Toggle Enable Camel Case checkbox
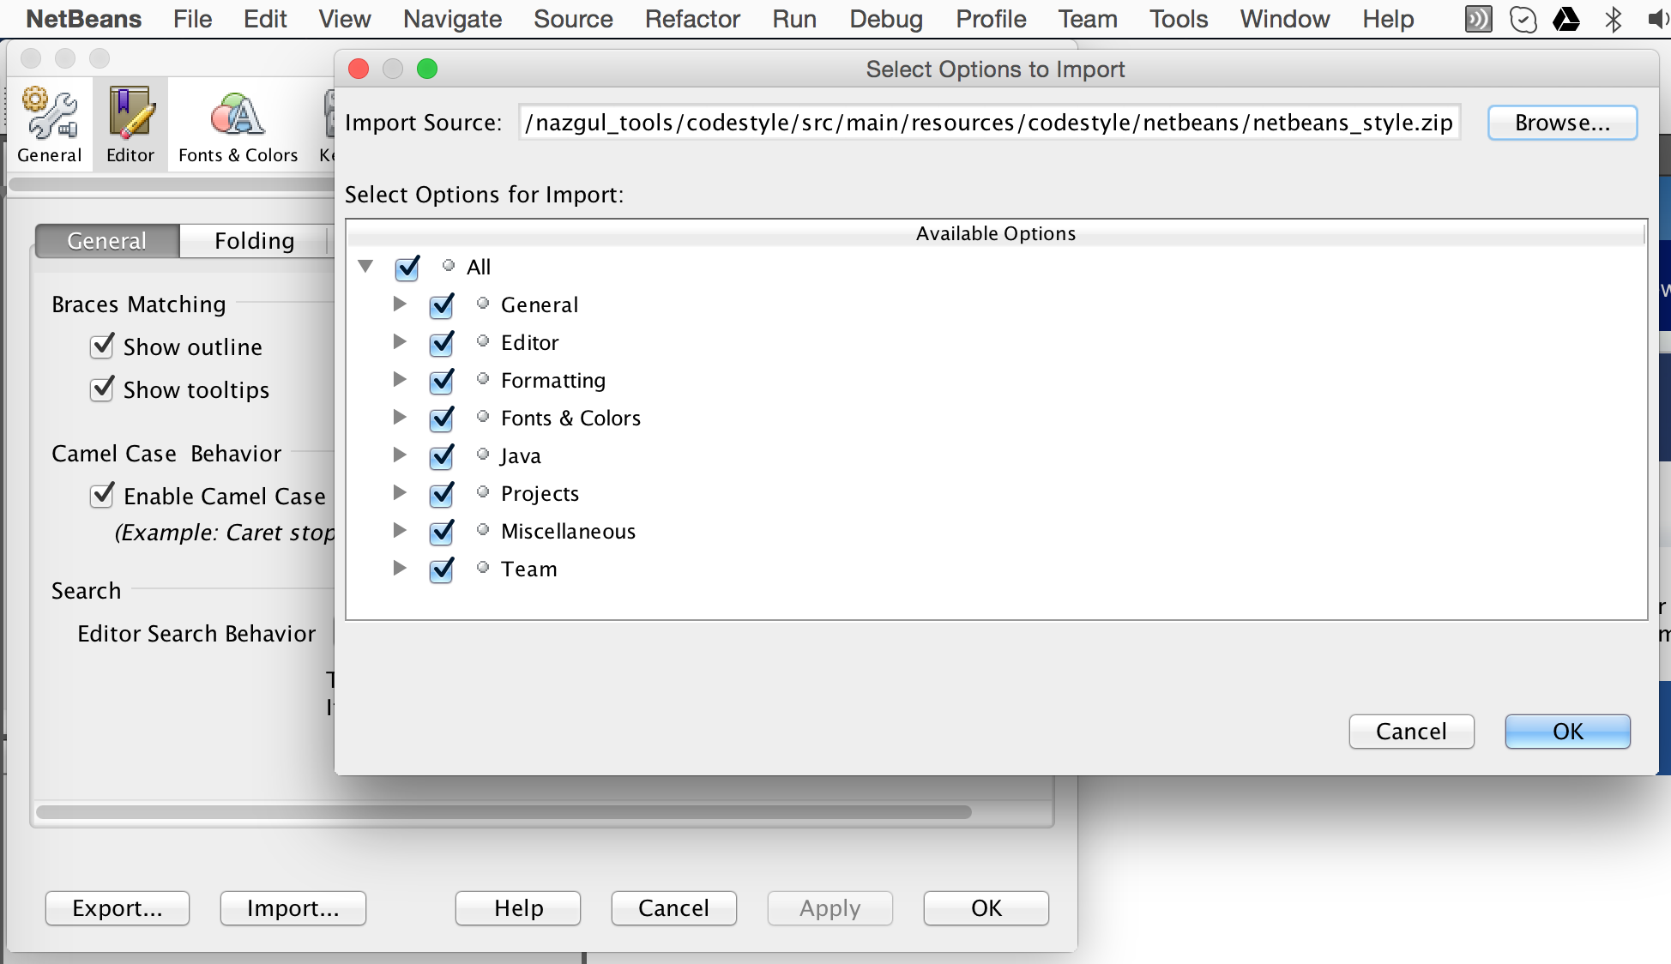1671x964 pixels. pyautogui.click(x=102, y=496)
